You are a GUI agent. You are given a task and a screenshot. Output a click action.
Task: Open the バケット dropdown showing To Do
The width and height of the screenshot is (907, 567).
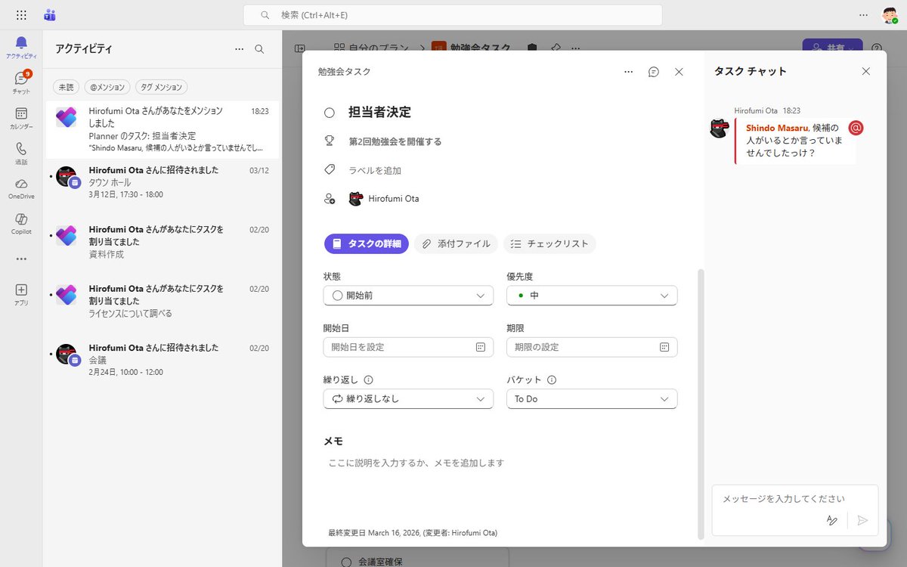592,398
